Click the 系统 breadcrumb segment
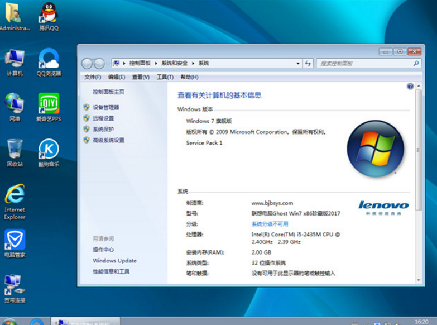This screenshot has width=437, height=325. coord(204,63)
